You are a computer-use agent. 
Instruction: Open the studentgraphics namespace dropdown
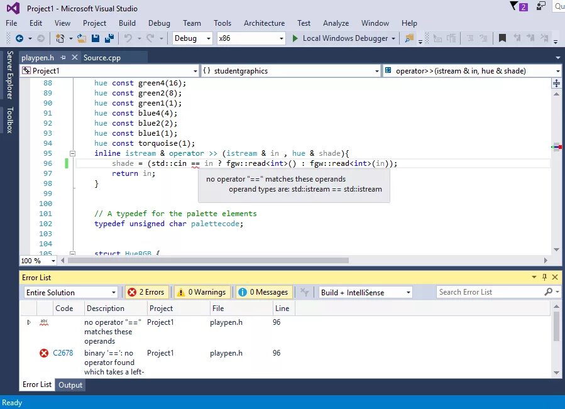point(291,71)
